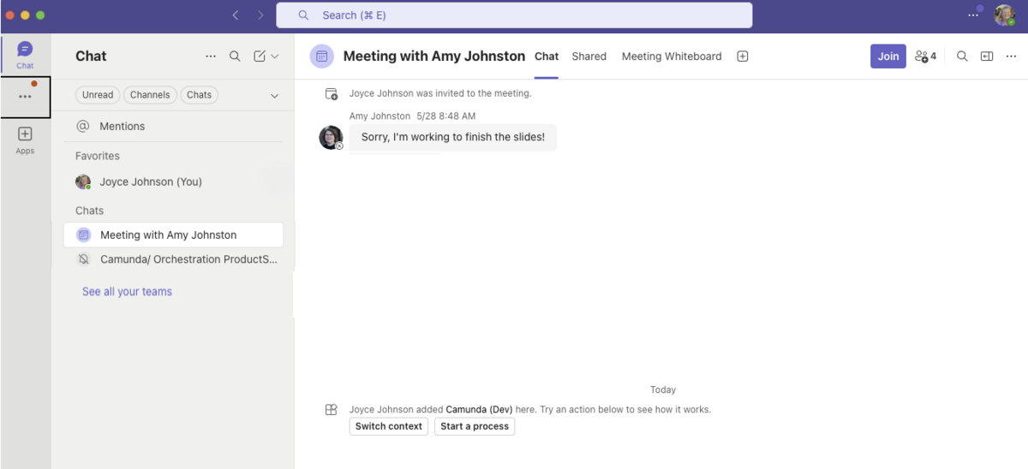Search within chat list magnifier
Image resolution: width=1028 pixels, height=469 pixels.
tap(235, 56)
